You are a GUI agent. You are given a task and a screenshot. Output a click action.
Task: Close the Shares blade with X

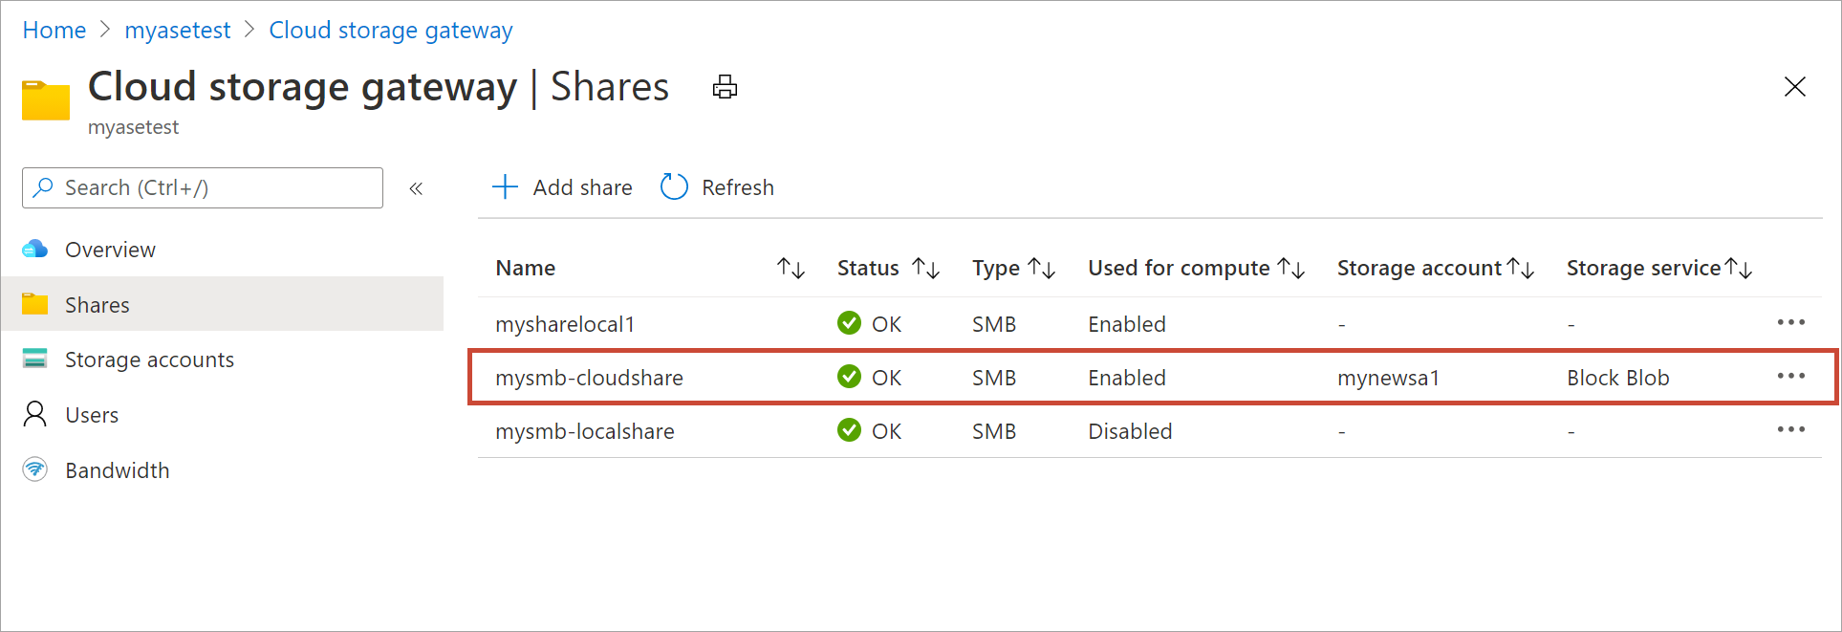click(x=1794, y=87)
